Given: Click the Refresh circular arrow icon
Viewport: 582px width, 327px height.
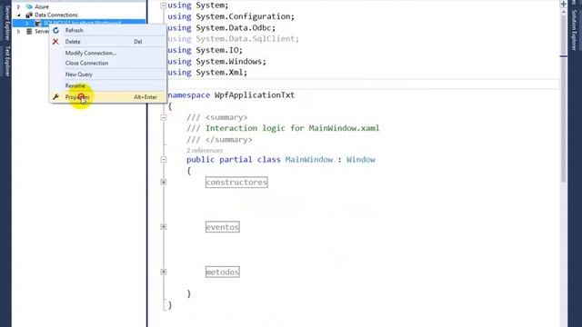Looking at the screenshot, I should 55,30.
